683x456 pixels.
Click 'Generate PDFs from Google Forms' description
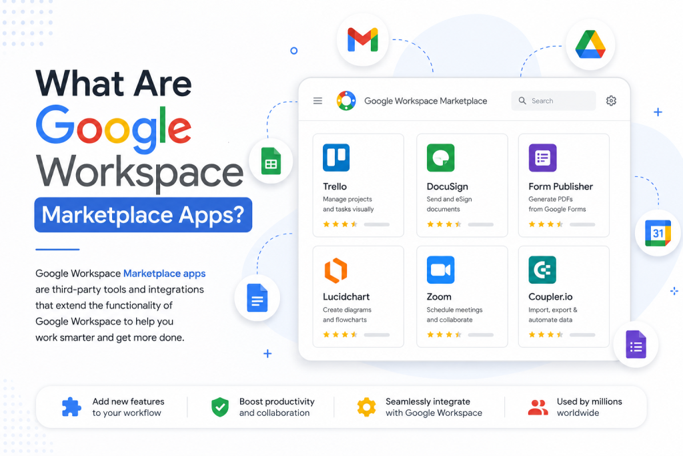pyautogui.click(x=557, y=204)
